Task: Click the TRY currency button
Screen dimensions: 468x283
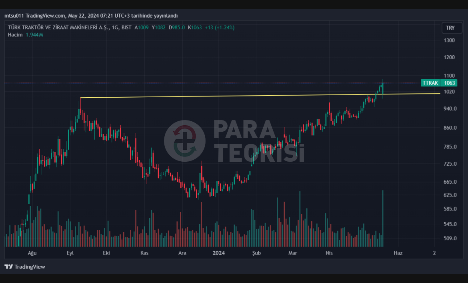Action: [452, 28]
